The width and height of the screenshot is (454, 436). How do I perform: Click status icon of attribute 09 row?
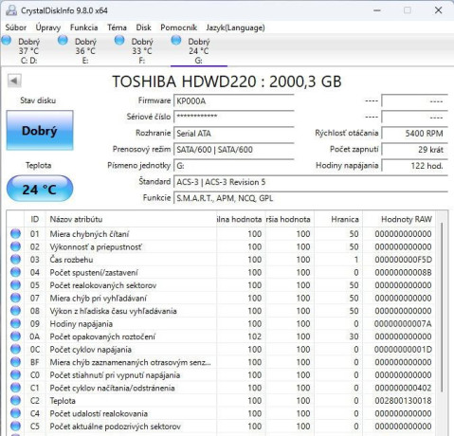tap(15, 323)
